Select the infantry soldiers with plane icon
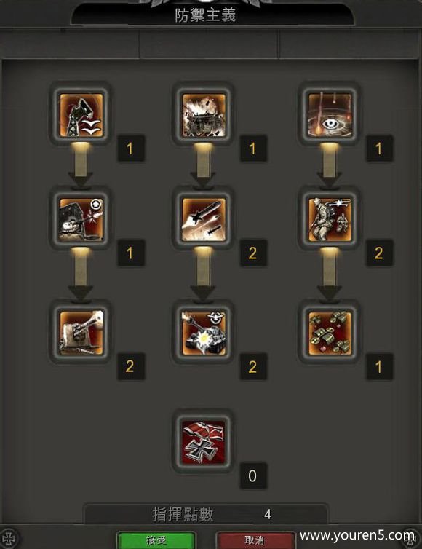Image resolution: width=422 pixels, height=549 pixels. pyautogui.click(x=330, y=219)
